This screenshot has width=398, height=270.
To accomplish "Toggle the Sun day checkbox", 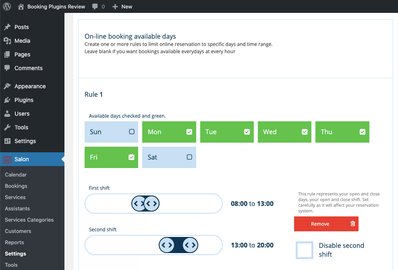I will (x=131, y=131).
